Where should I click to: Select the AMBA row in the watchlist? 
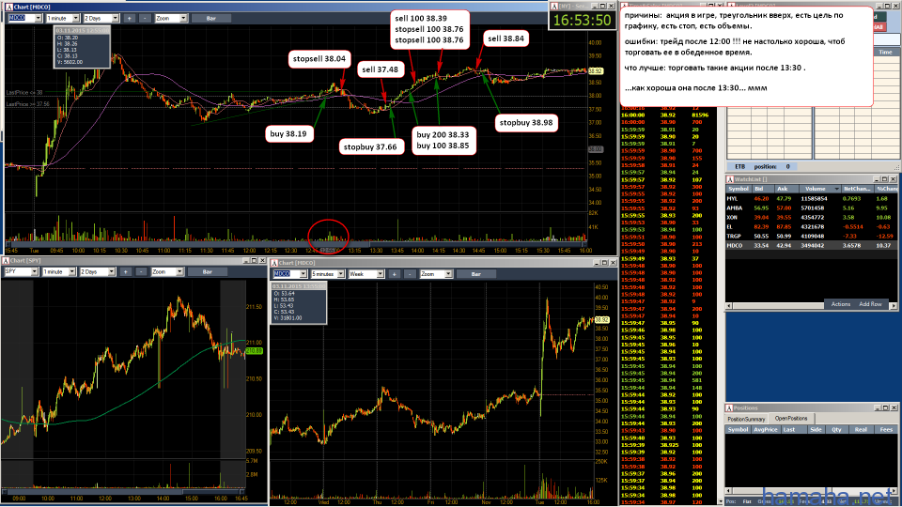tap(811, 208)
